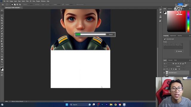Cancel the generative fill progress dialog
Viewport: 191px width, 107px height.
111,34
